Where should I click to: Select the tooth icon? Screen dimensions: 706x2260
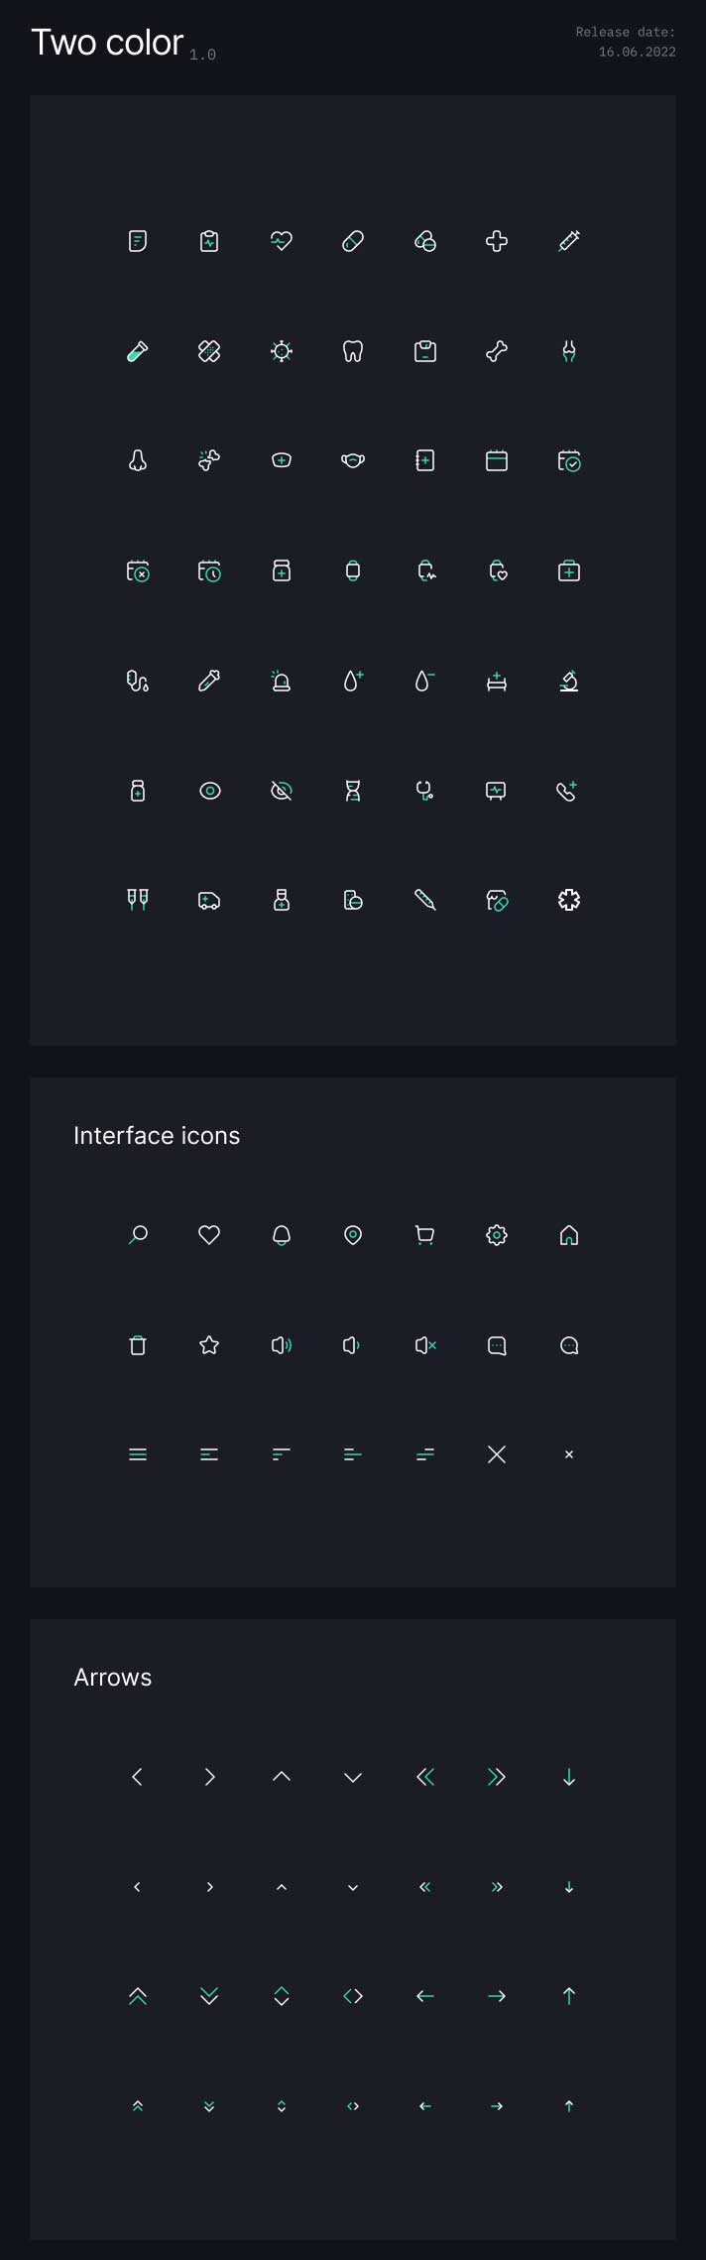pos(353,351)
